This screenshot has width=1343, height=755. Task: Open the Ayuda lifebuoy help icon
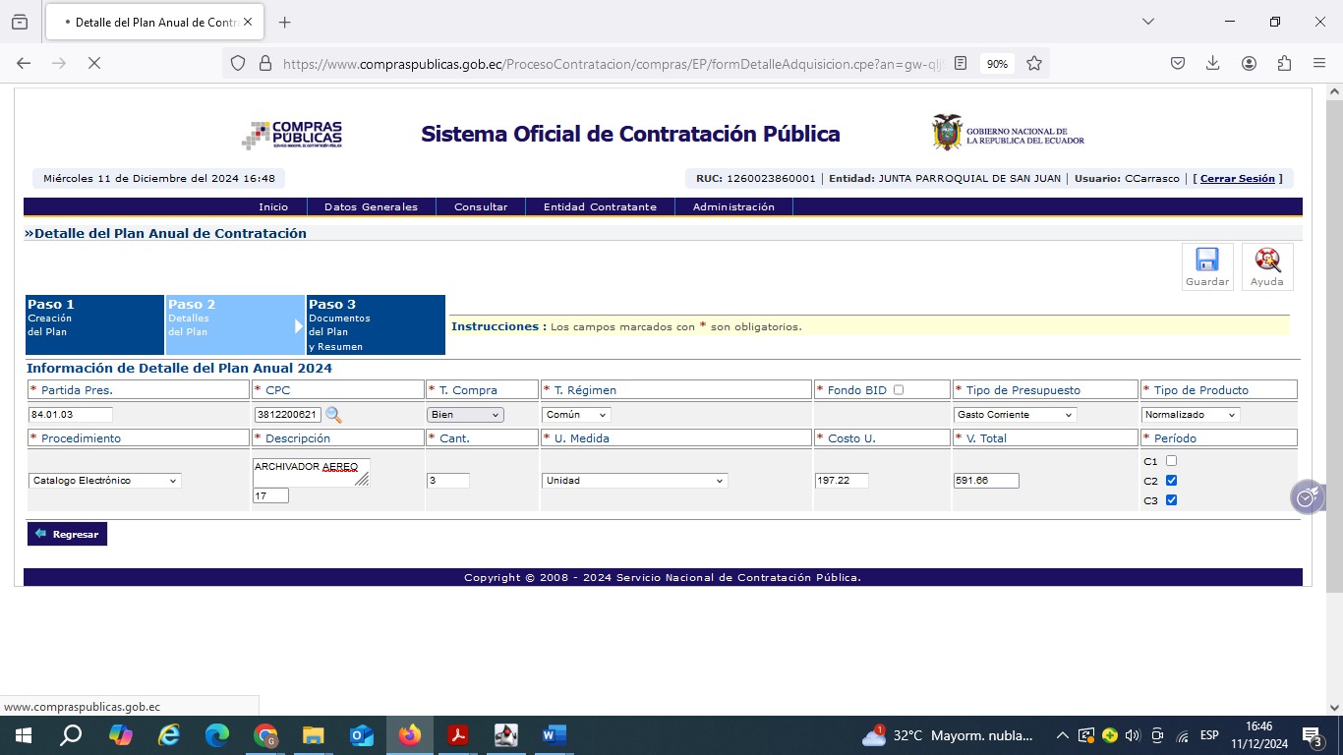tap(1266, 261)
